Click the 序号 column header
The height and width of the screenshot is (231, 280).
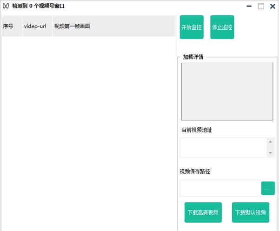click(8, 26)
